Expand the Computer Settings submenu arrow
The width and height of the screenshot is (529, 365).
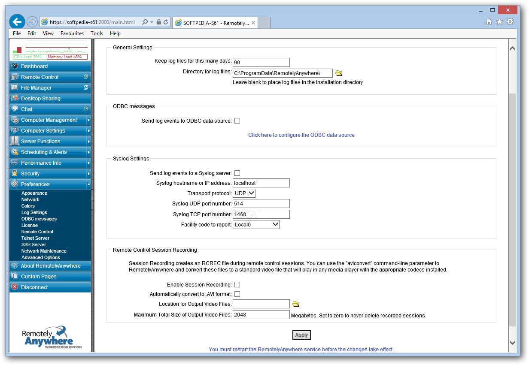pos(88,131)
